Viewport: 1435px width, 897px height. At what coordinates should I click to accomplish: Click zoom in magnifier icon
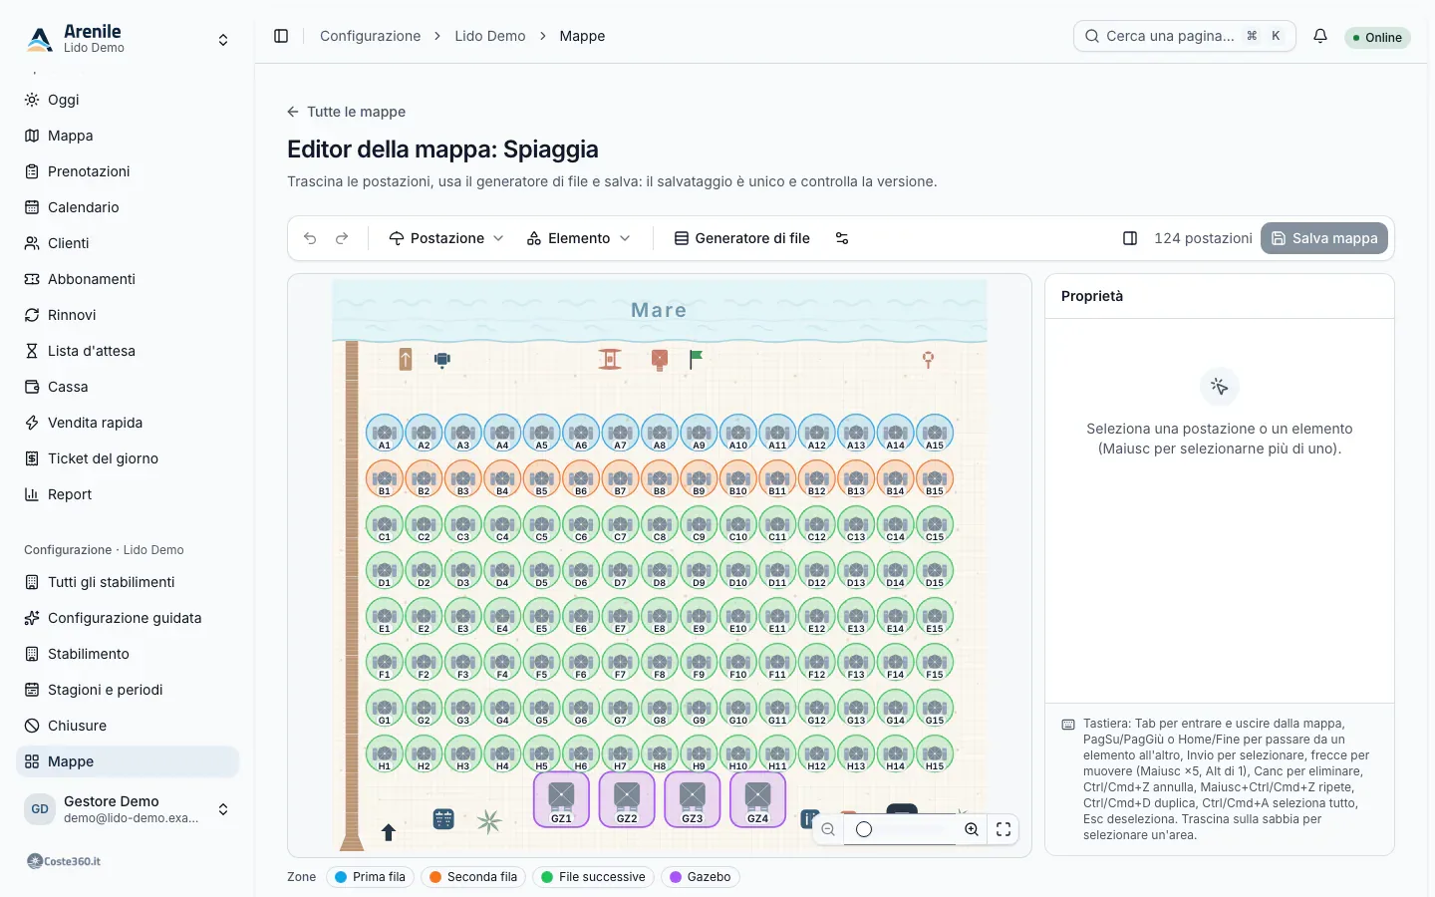coord(972,829)
